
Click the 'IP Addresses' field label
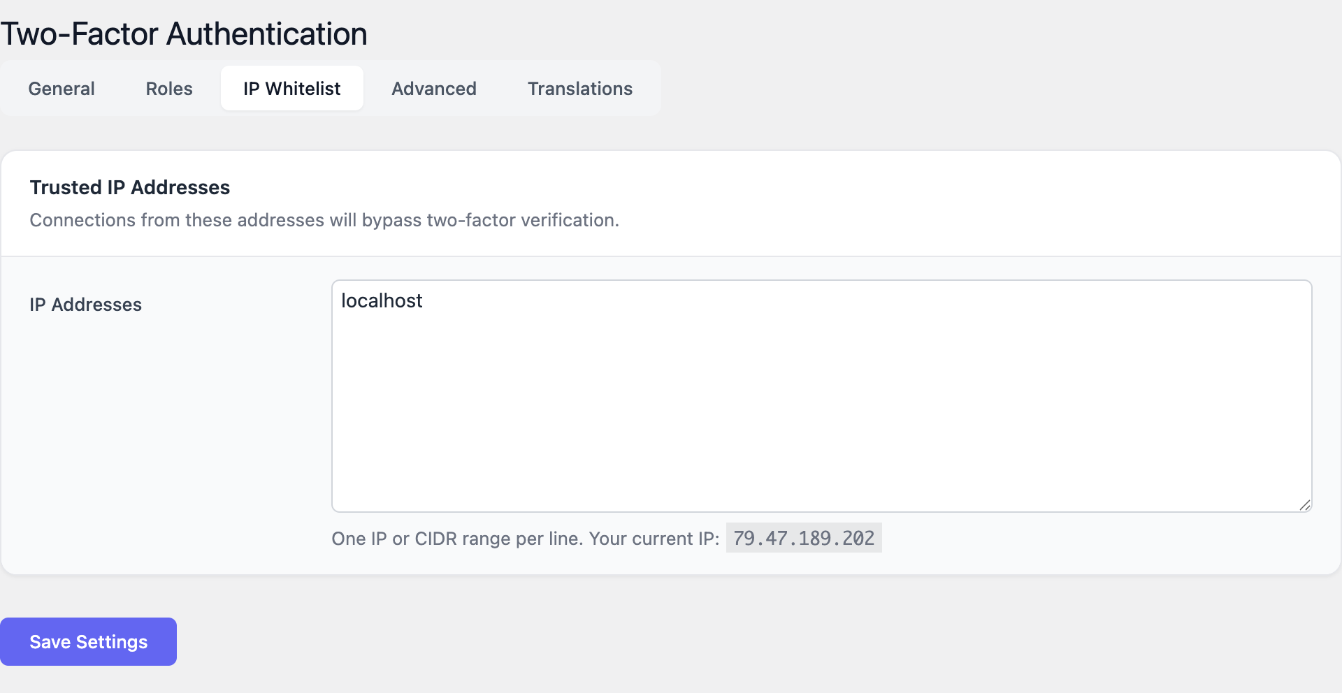pyautogui.click(x=85, y=305)
